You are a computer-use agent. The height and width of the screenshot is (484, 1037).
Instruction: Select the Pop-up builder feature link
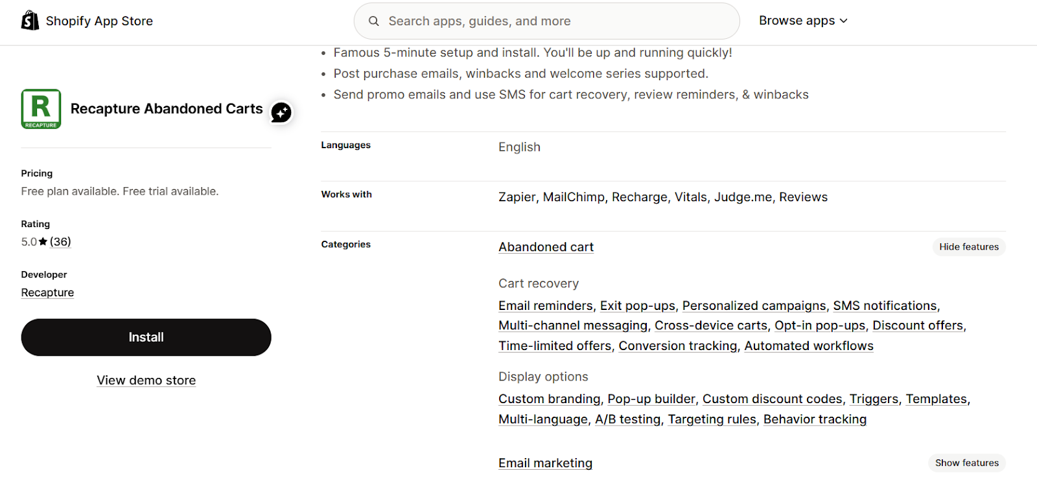tap(651, 399)
